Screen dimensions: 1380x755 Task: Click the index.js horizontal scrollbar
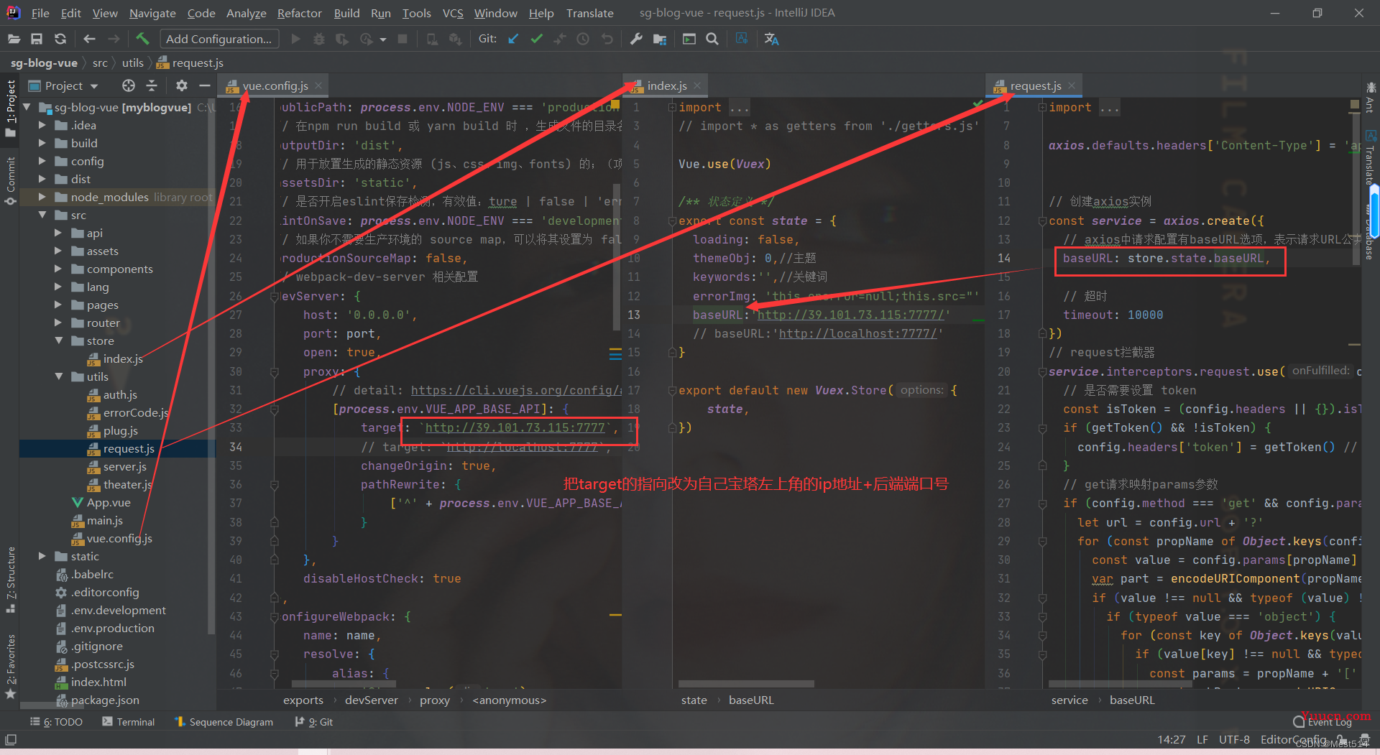pyautogui.click(x=745, y=684)
